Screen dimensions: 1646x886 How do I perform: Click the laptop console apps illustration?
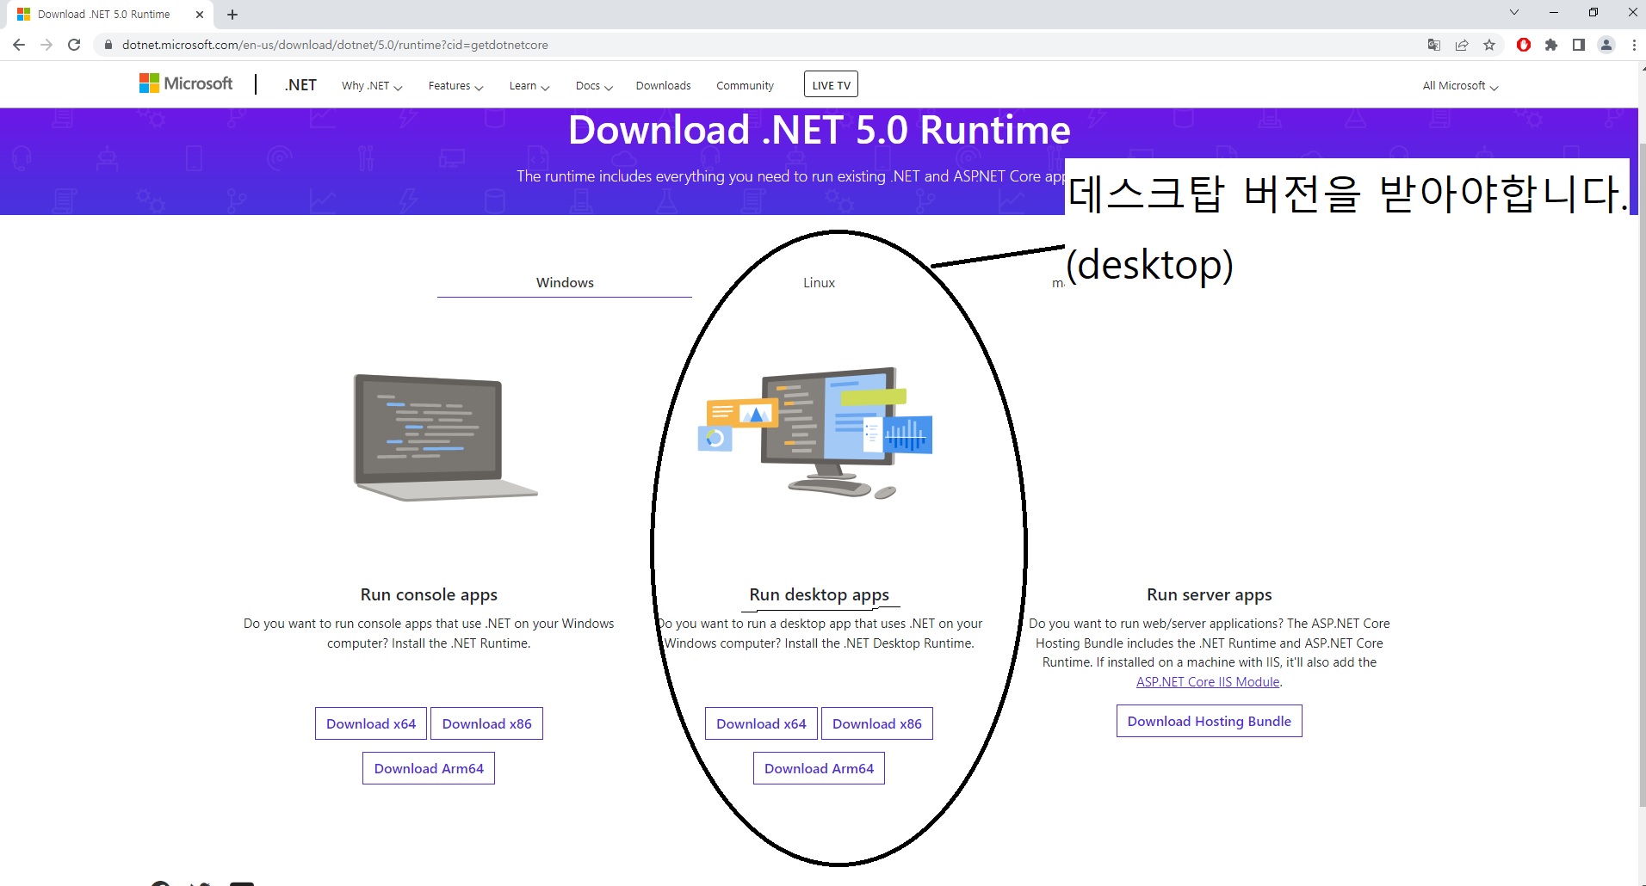[x=445, y=437]
